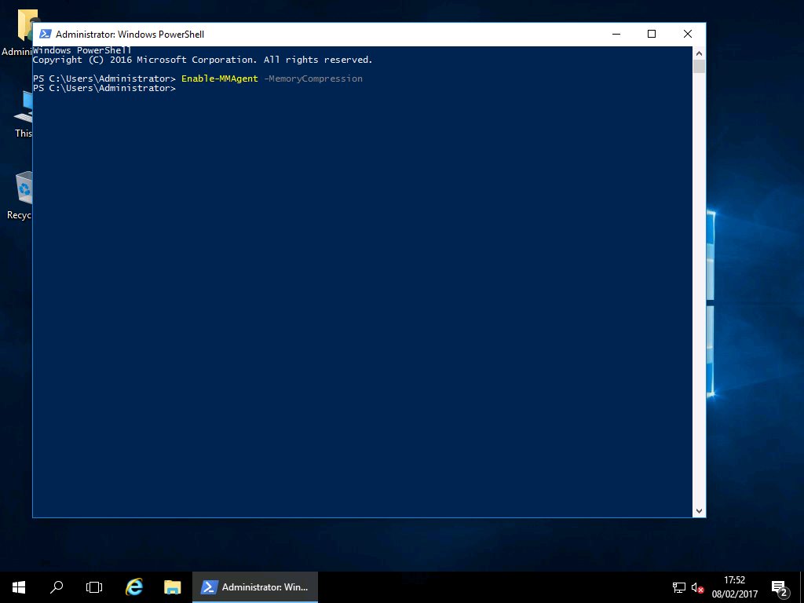Click the -MemoryCompression parameter text
Image resolution: width=804 pixels, height=603 pixels.
click(313, 79)
